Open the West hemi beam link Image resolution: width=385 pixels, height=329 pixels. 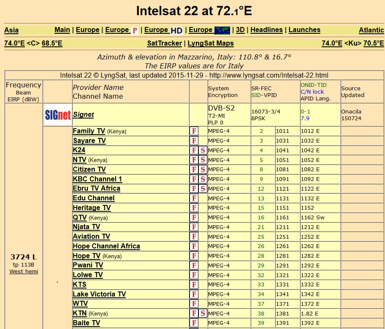click(24, 272)
